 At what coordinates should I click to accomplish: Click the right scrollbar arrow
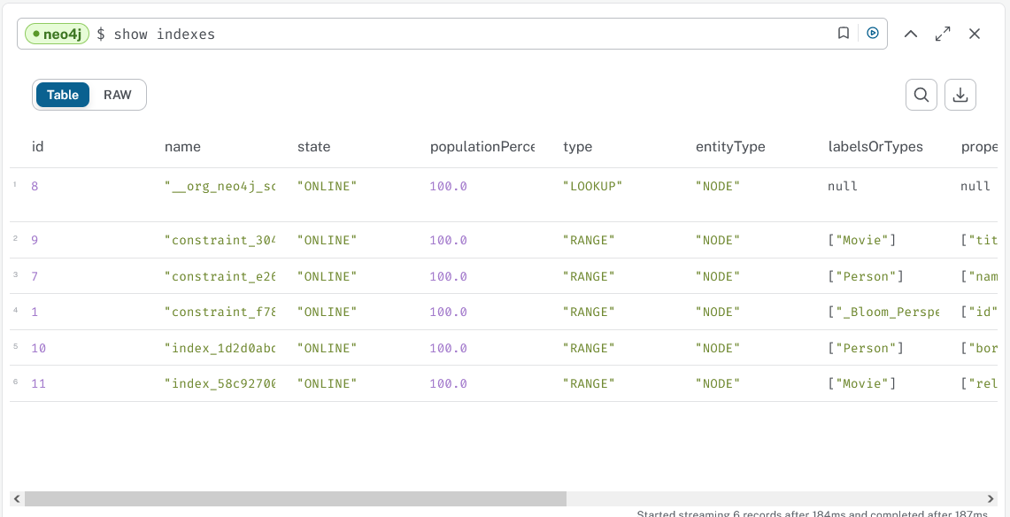click(991, 499)
